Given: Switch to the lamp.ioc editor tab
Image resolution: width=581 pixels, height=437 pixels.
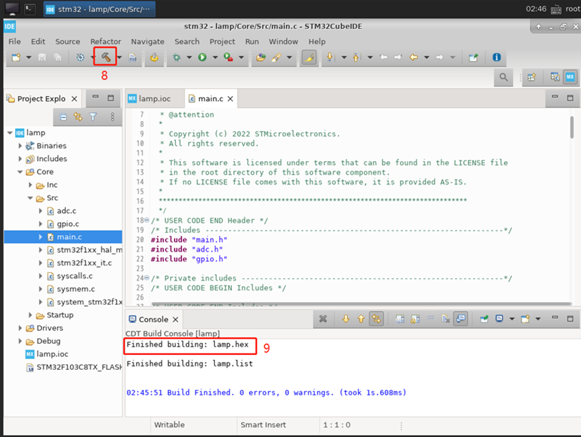Looking at the screenshot, I should 155,99.
